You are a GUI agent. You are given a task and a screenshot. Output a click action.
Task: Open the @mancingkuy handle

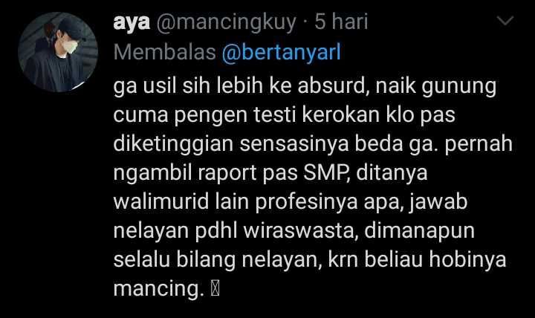226,23
